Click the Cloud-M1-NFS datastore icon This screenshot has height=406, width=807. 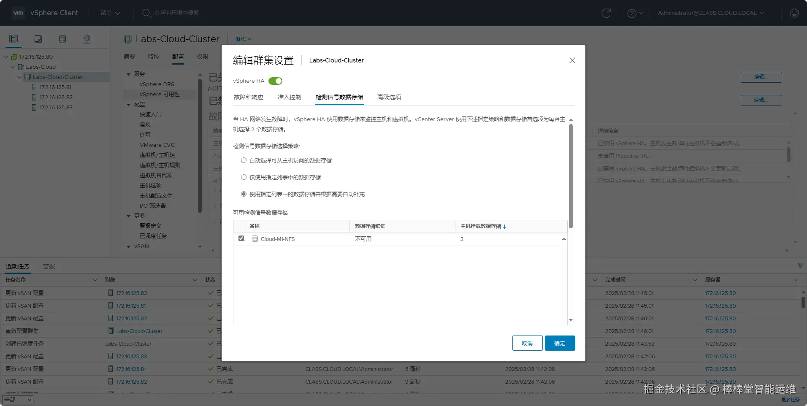pos(255,239)
